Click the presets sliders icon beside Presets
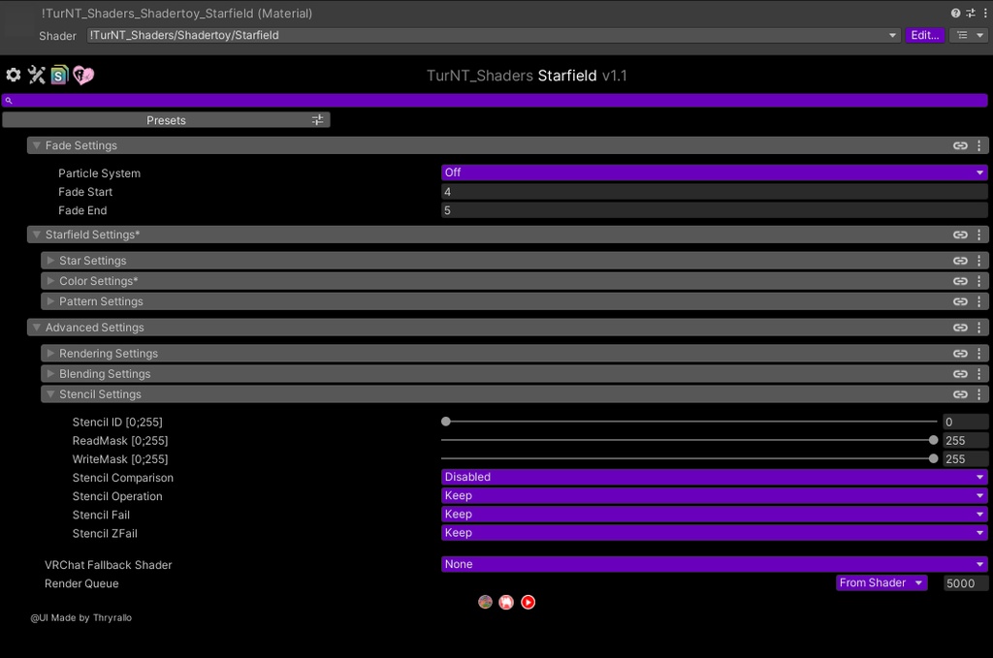The height and width of the screenshot is (658, 993). coord(317,119)
